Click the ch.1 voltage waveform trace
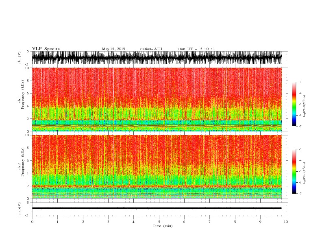Screen dimensions: 322x249 click(x=157, y=58)
